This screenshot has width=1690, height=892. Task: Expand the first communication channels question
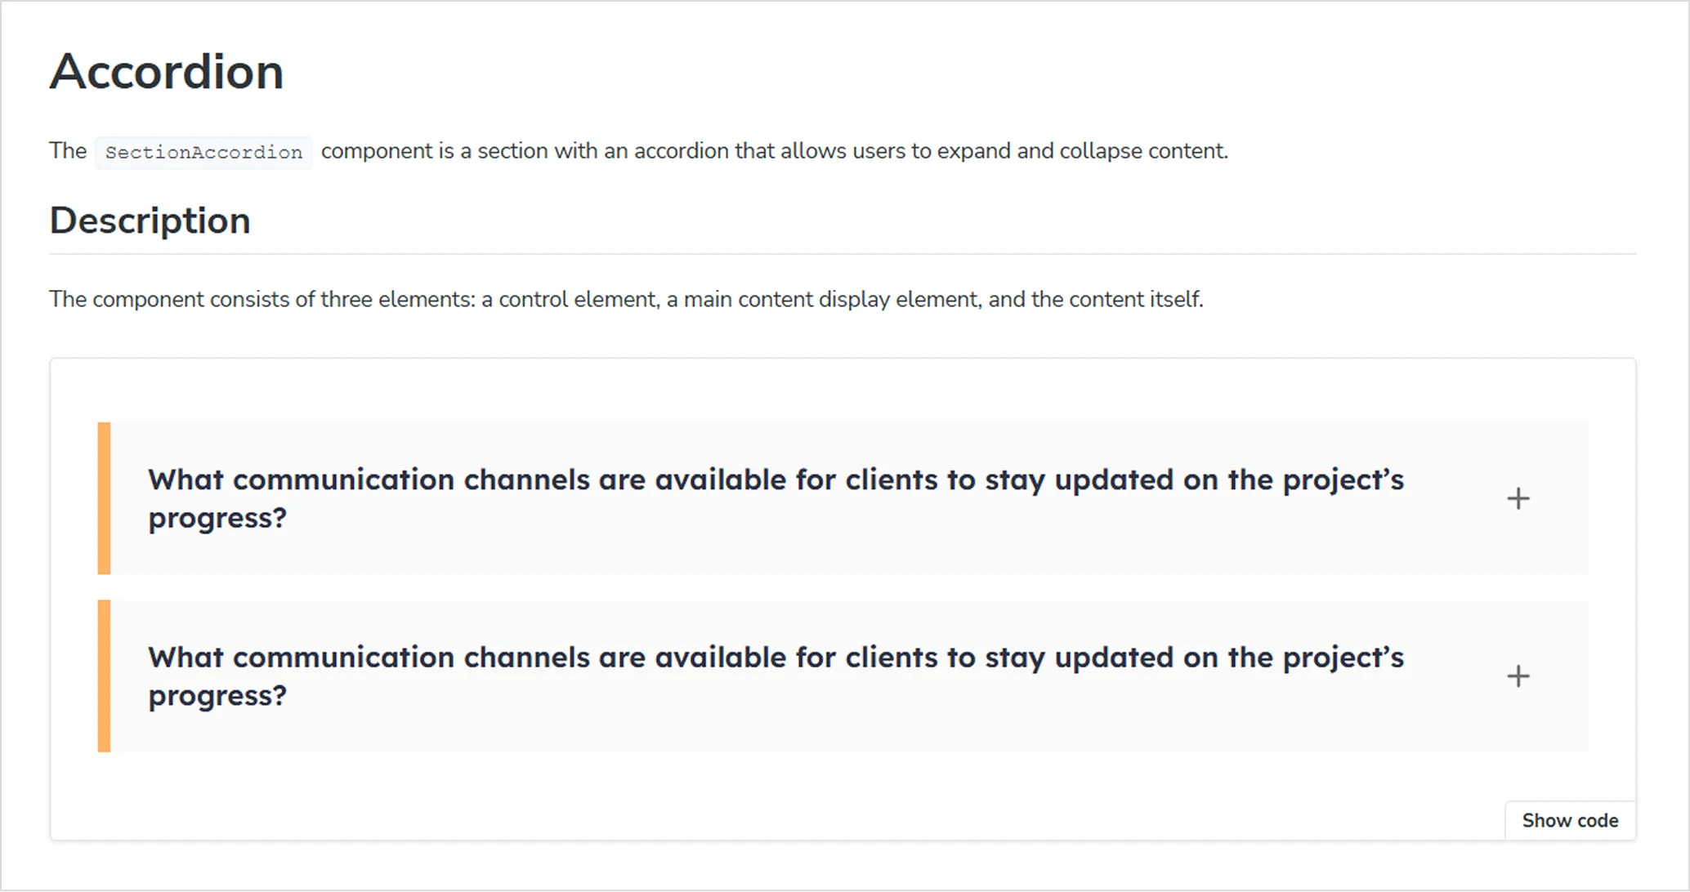775,498
